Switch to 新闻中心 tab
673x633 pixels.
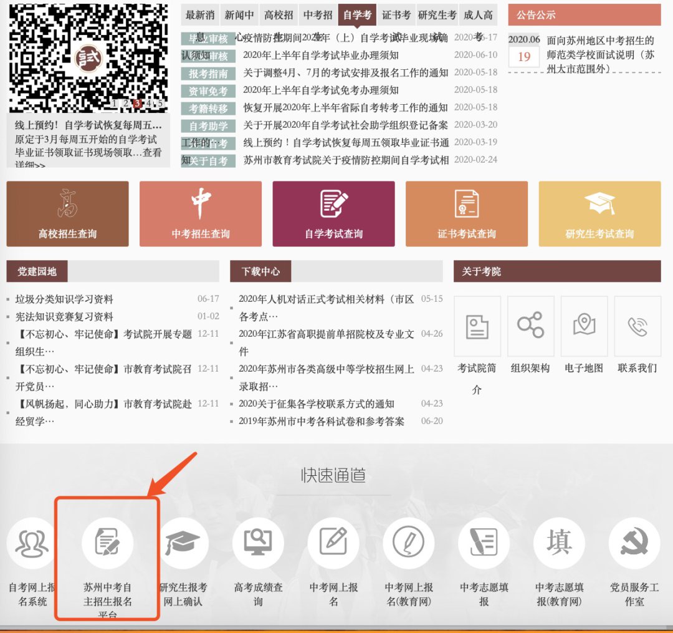[239, 15]
